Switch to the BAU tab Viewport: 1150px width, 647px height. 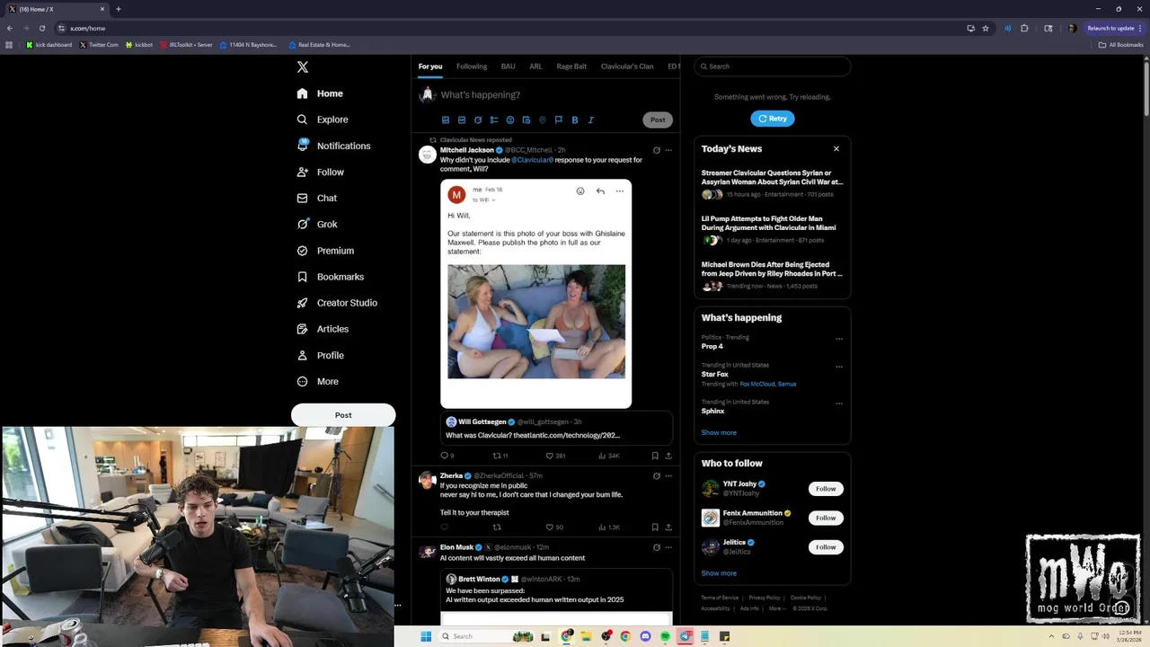point(508,66)
